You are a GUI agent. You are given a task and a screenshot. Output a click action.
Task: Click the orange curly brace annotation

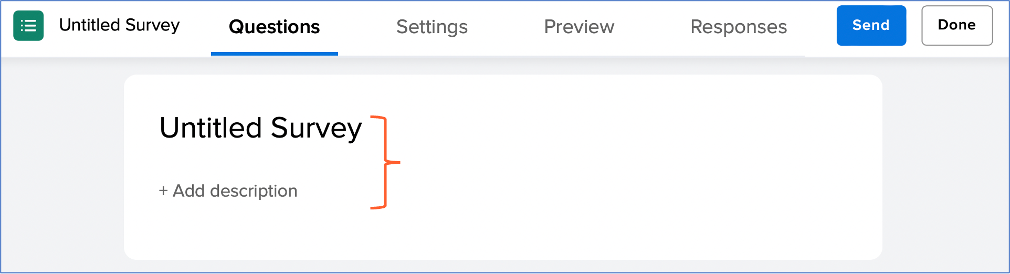pos(386,163)
